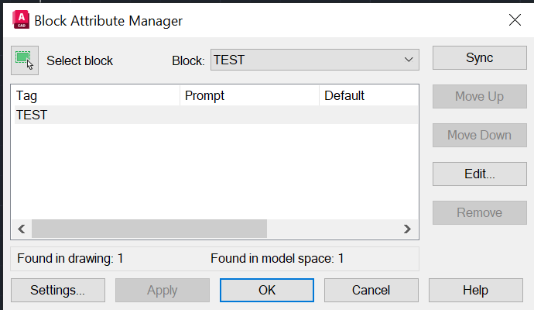The image size is (534, 310).
Task: Confirm with the OK button
Action: coord(266,291)
